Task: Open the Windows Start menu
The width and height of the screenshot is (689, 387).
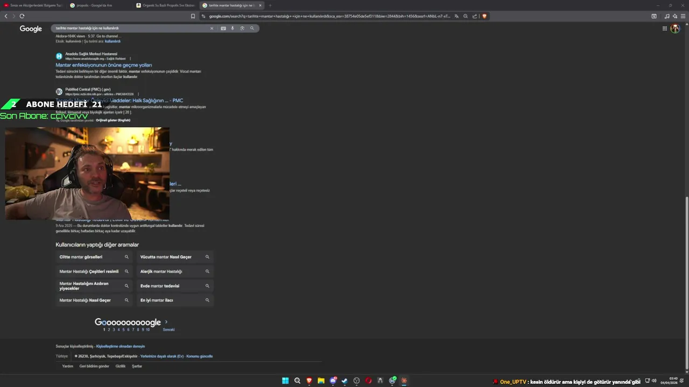Action: tap(285, 381)
